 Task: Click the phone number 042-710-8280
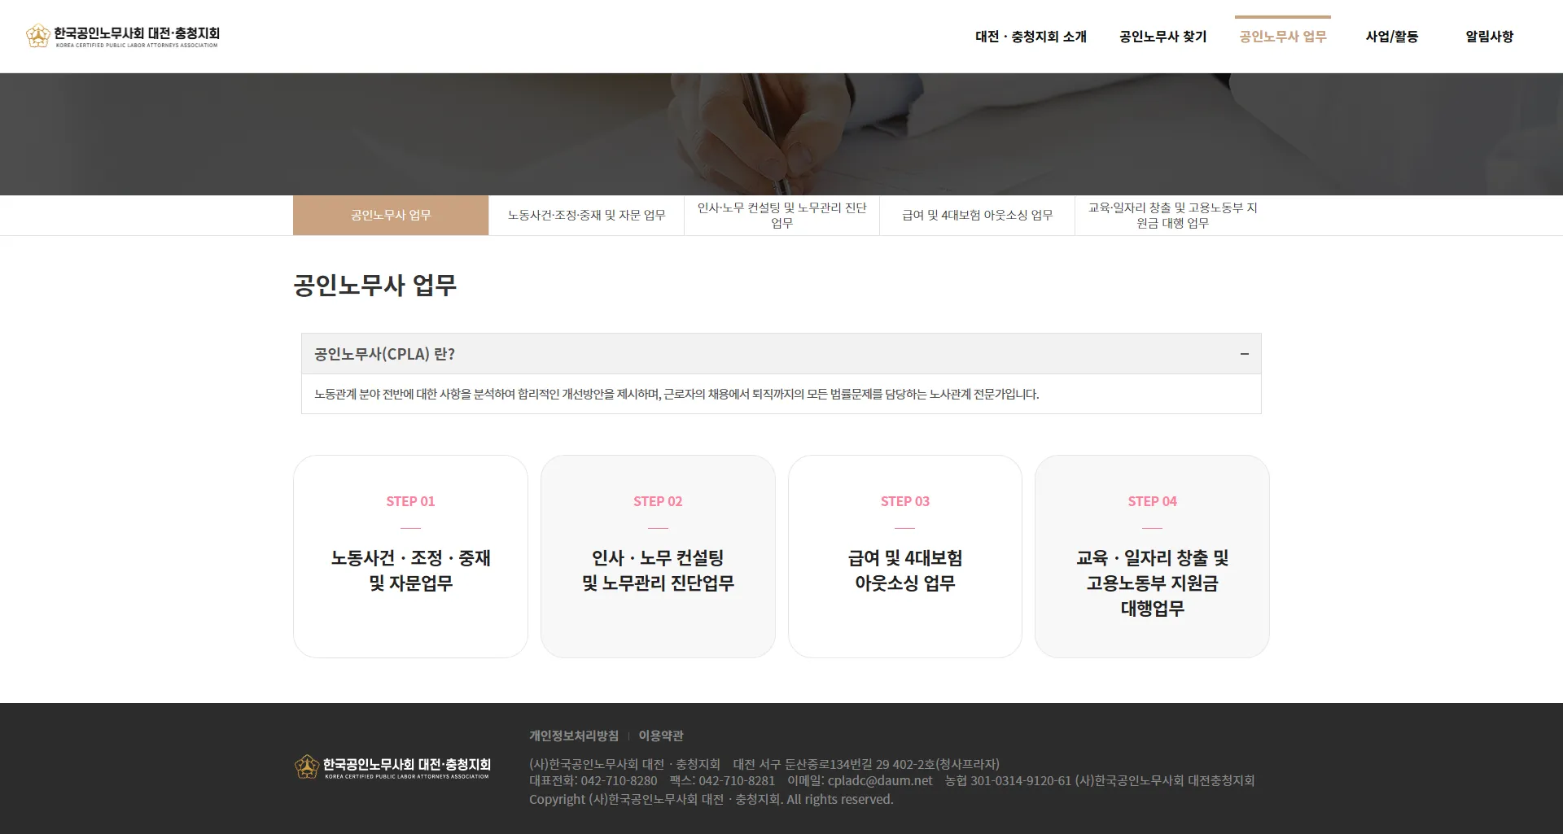[x=619, y=780]
